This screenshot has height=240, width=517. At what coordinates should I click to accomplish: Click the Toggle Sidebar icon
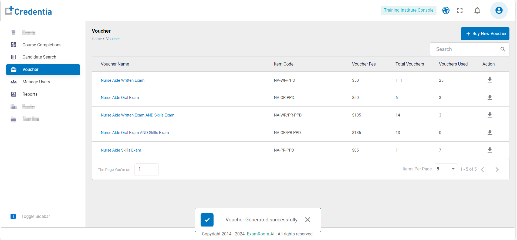(x=13, y=217)
